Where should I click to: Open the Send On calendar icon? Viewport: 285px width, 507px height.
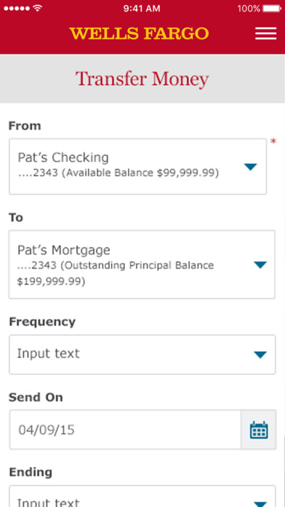pos(259,430)
